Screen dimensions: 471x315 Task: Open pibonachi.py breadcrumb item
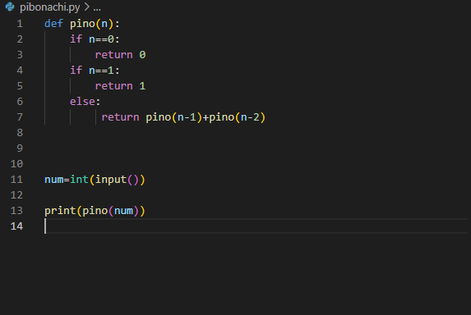pos(50,7)
